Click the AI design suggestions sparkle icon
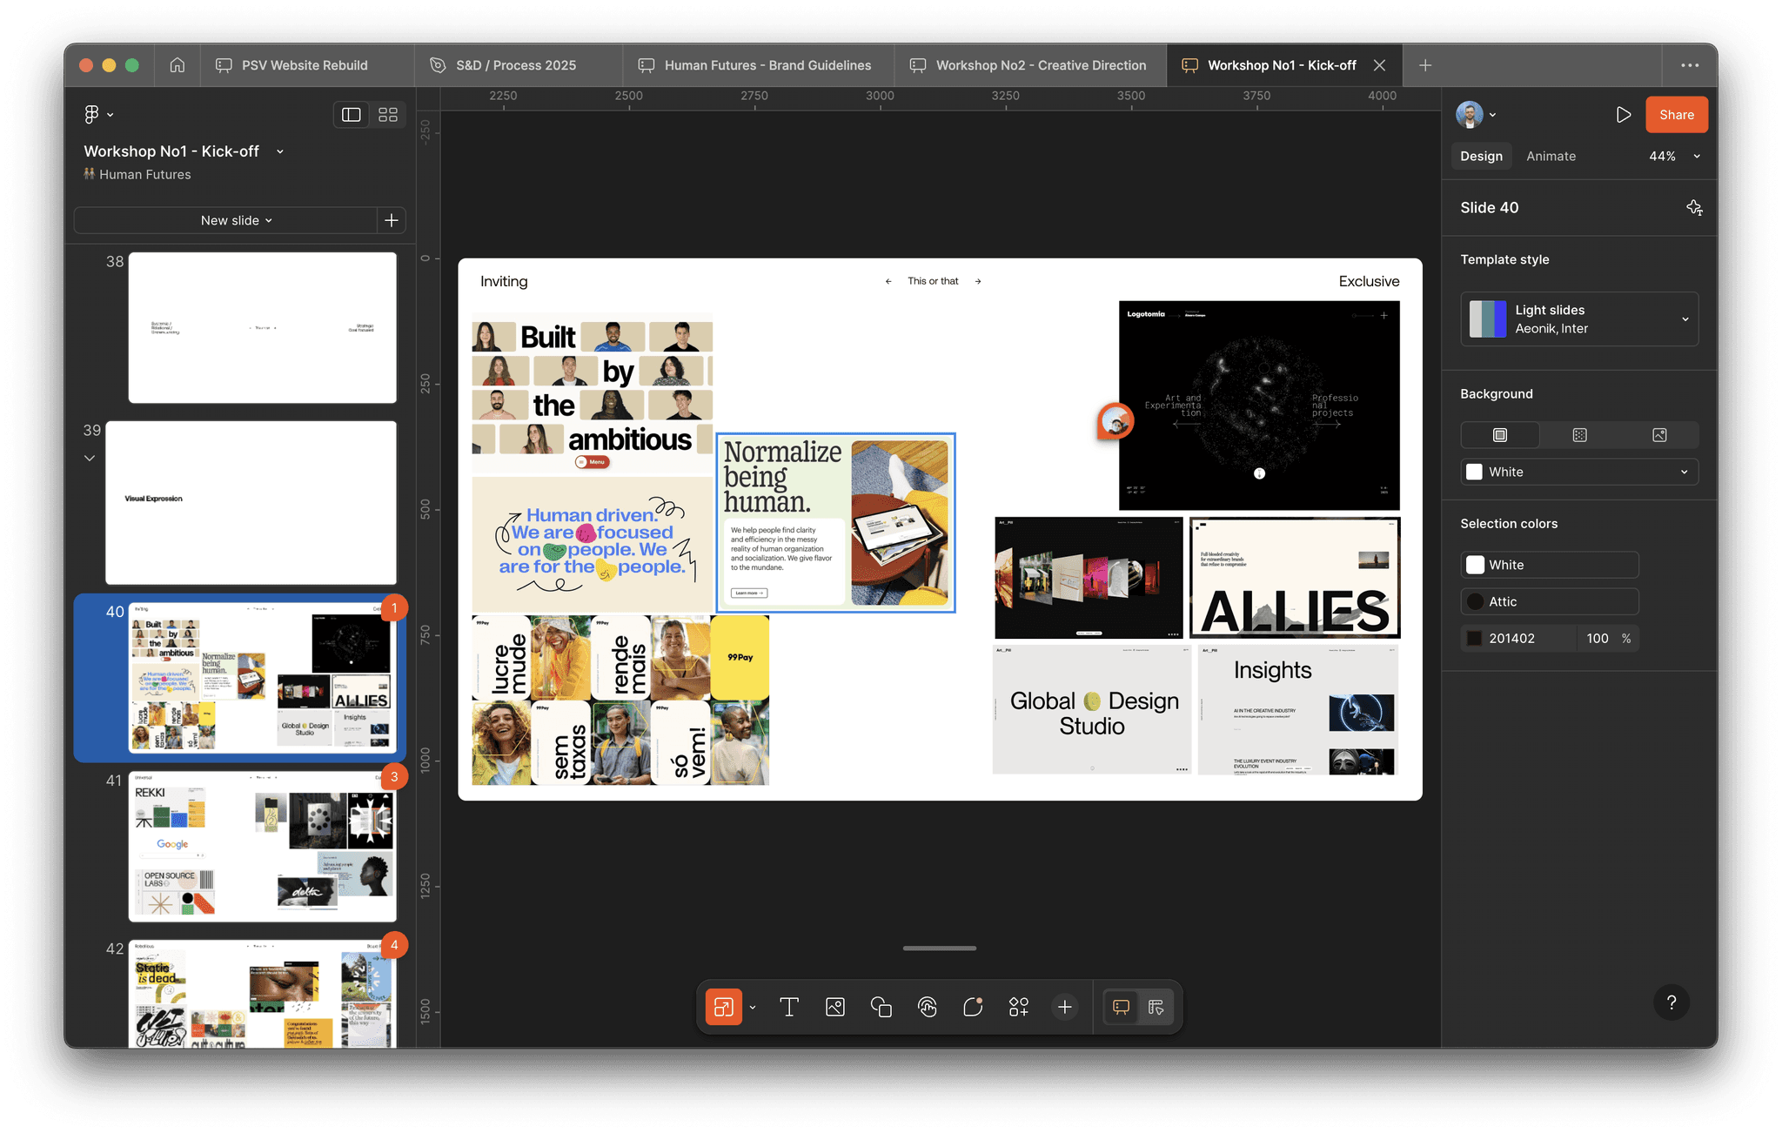This screenshot has width=1782, height=1133. (1694, 207)
